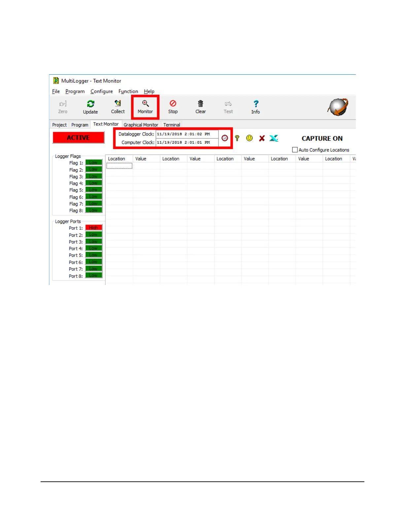Image resolution: width=404 pixels, height=523 pixels.
Task: Select the Text Monitor tab
Action: (106, 124)
